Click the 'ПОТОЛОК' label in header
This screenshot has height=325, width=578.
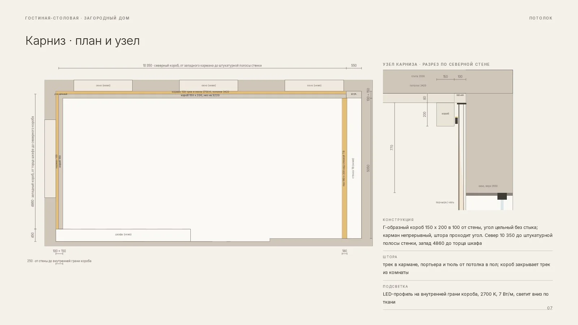point(541,18)
